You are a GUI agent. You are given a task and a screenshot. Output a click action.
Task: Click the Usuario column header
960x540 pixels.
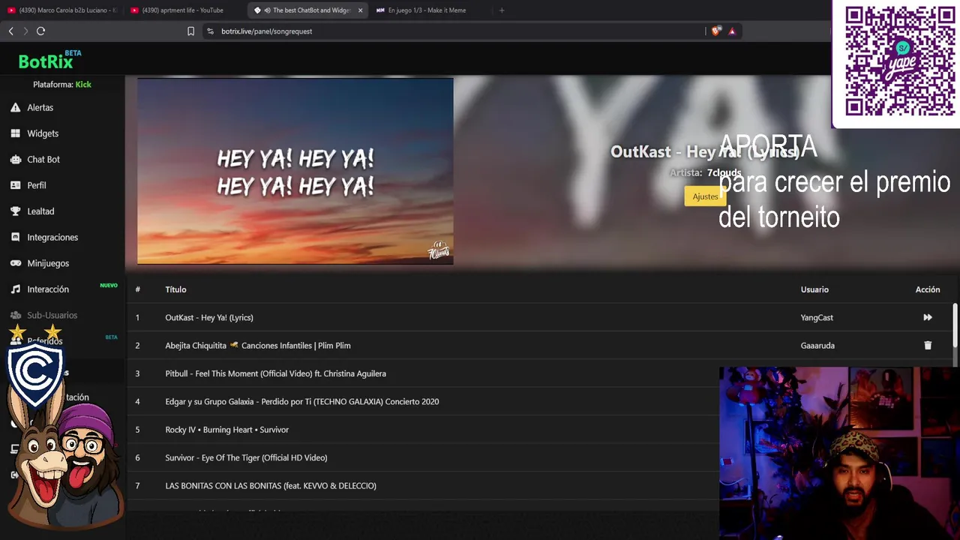[x=814, y=289]
